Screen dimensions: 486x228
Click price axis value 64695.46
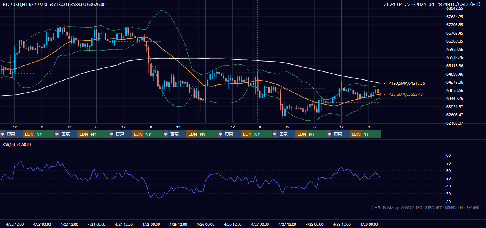(455, 74)
